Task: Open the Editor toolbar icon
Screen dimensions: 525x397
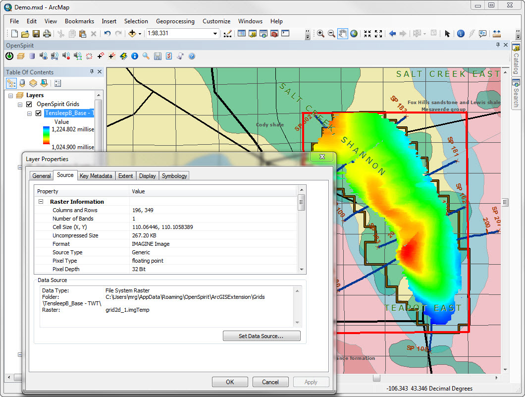Action: pos(227,34)
